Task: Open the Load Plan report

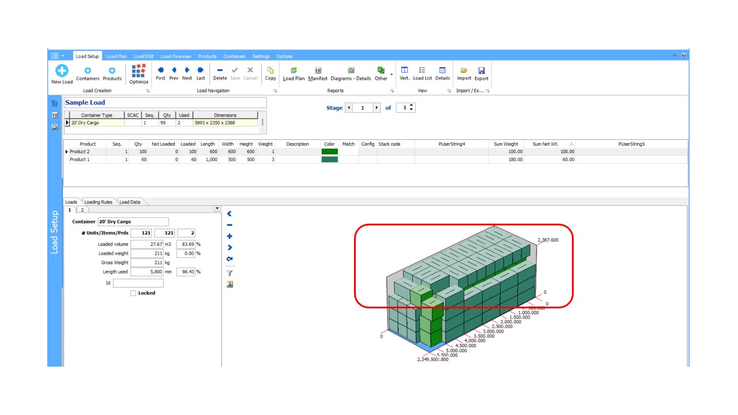Action: 293,74
